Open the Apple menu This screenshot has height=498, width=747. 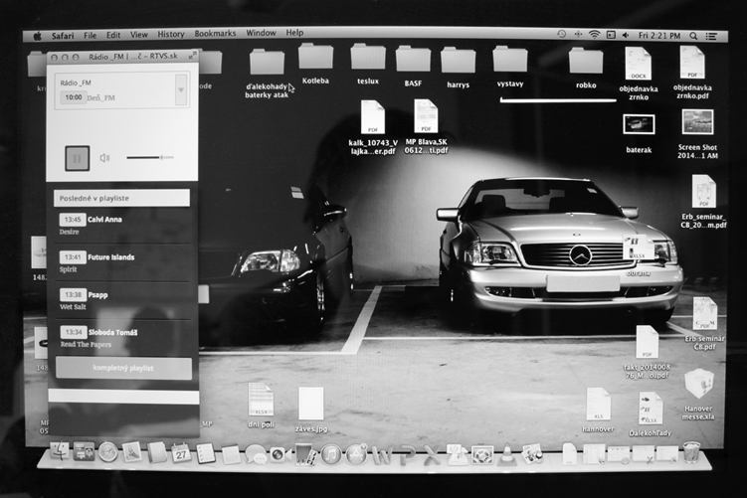coord(38,36)
